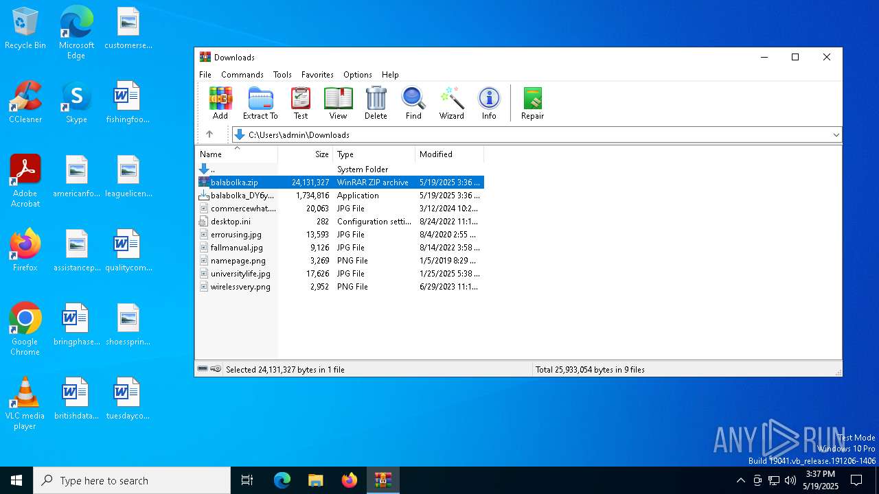879x494 pixels.
Task: Open the File menu
Action: 205,74
